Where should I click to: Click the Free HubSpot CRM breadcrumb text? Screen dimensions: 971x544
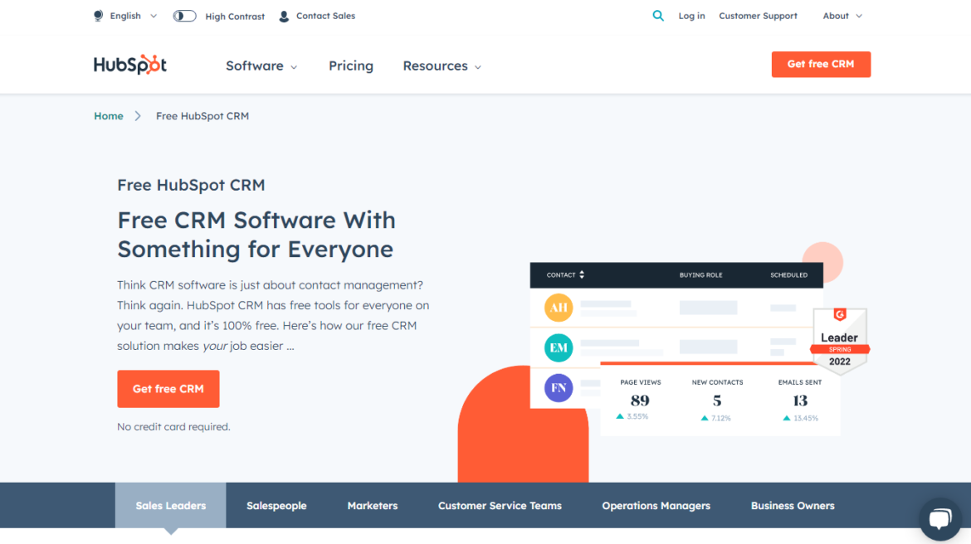pos(202,116)
